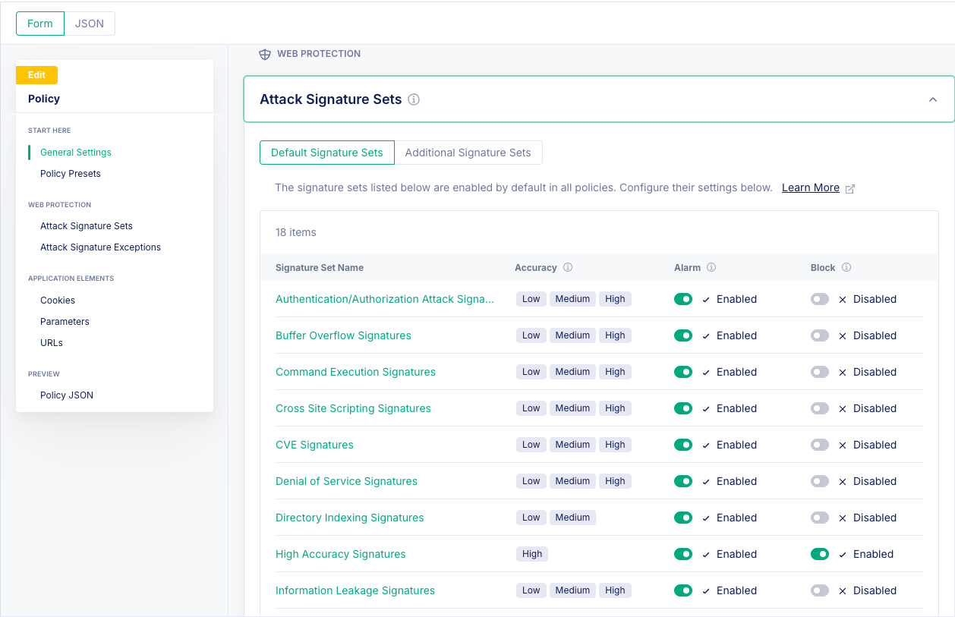Viewport: 955px width, 617px height.
Task: Disable Alarm for Buffer Overflow Signatures
Action: point(682,335)
